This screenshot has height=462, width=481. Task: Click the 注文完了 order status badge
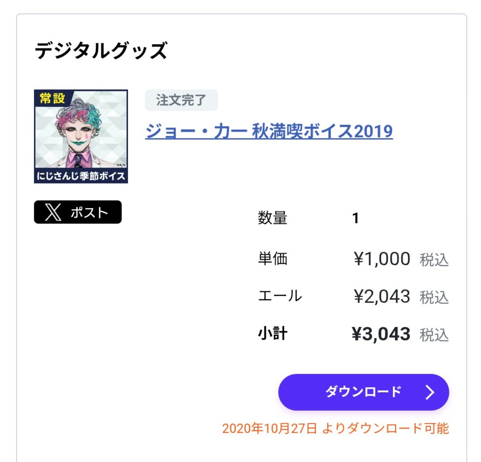181,100
